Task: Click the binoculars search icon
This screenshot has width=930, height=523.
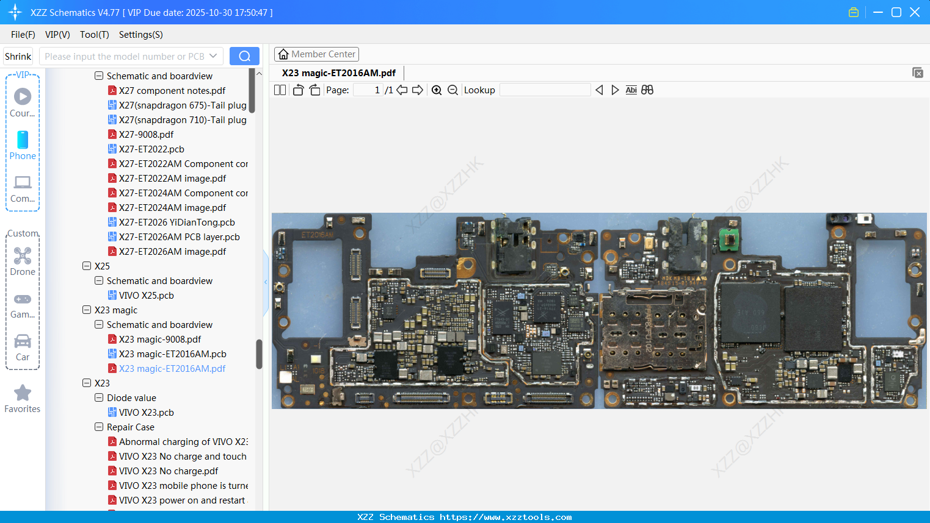Action: point(647,90)
